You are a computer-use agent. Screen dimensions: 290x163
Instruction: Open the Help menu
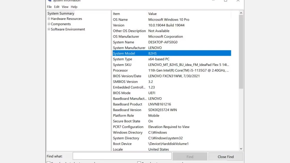(74, 7)
